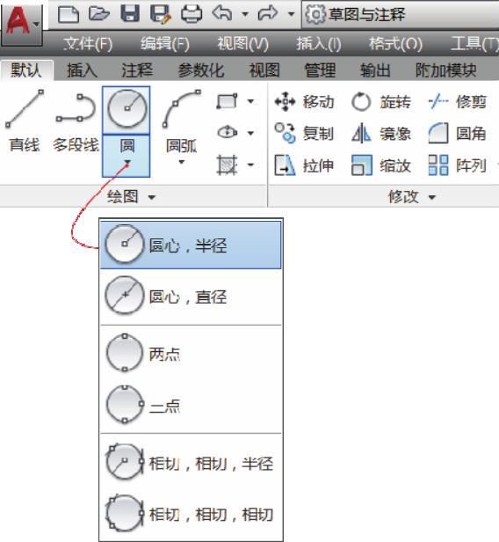The height and width of the screenshot is (542, 499).
Task: Open the Format (格式) menu
Action: coord(395,44)
